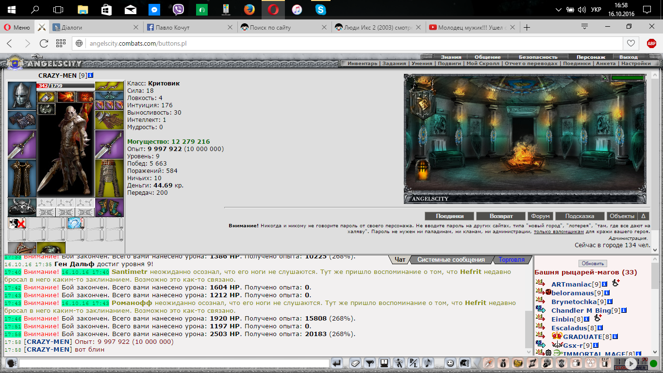Click the player name ARTmaniac
The image size is (663, 373).
[x=571, y=284]
